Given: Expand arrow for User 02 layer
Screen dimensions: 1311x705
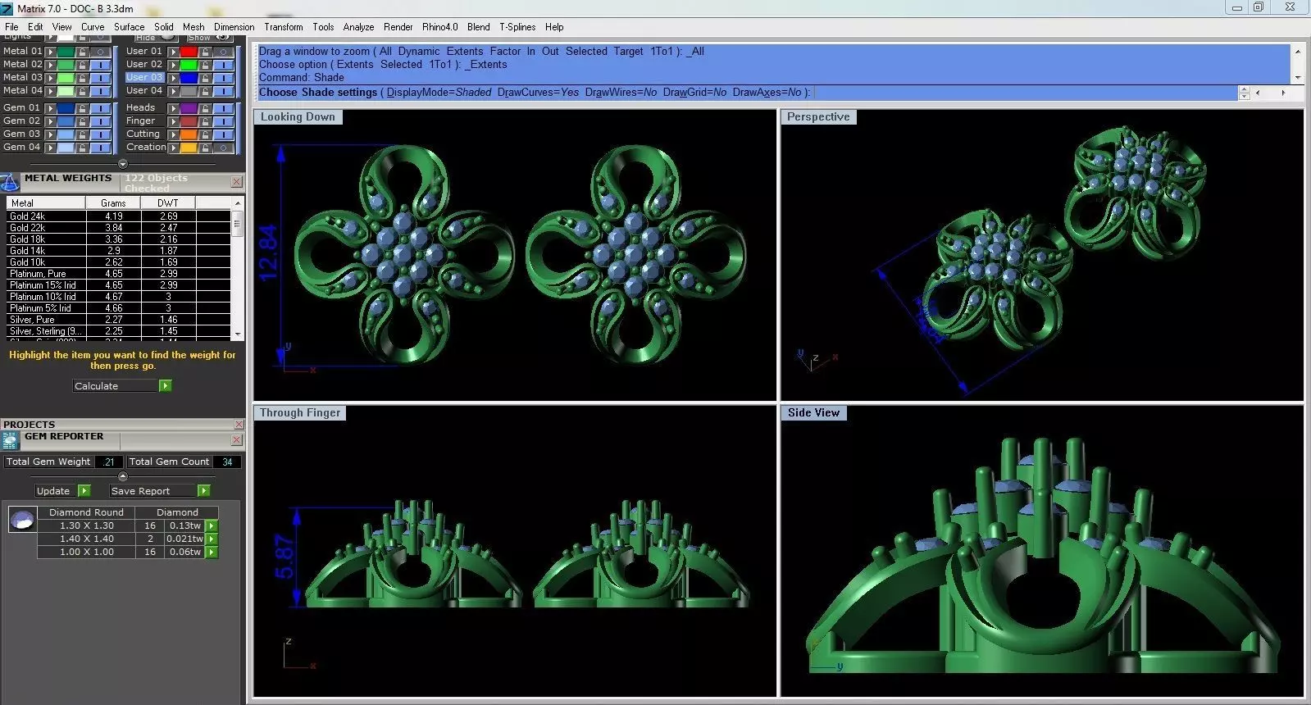Looking at the screenshot, I should pos(173,65).
